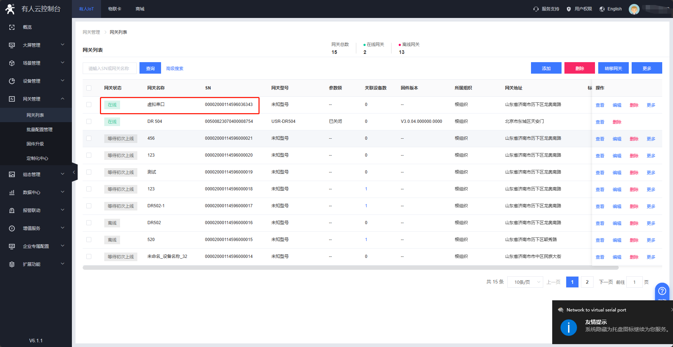The height and width of the screenshot is (347, 673).
Task: Click the 高级搜索 advanced search link
Action: click(175, 69)
